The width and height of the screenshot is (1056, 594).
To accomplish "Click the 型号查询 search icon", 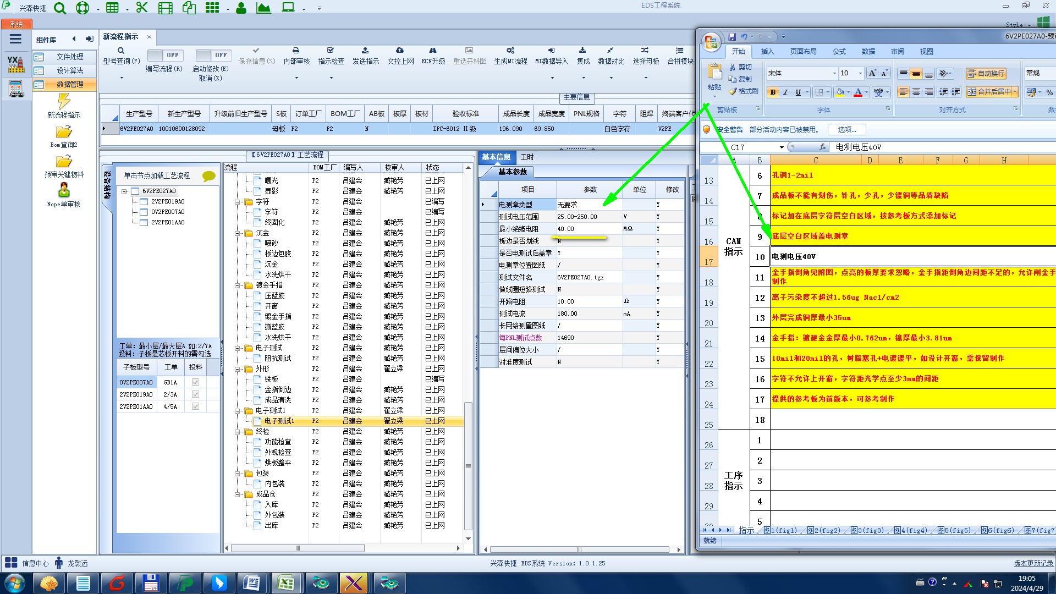I will [x=121, y=51].
